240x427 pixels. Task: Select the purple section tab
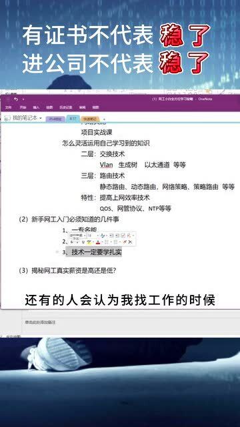(x=55, y=119)
